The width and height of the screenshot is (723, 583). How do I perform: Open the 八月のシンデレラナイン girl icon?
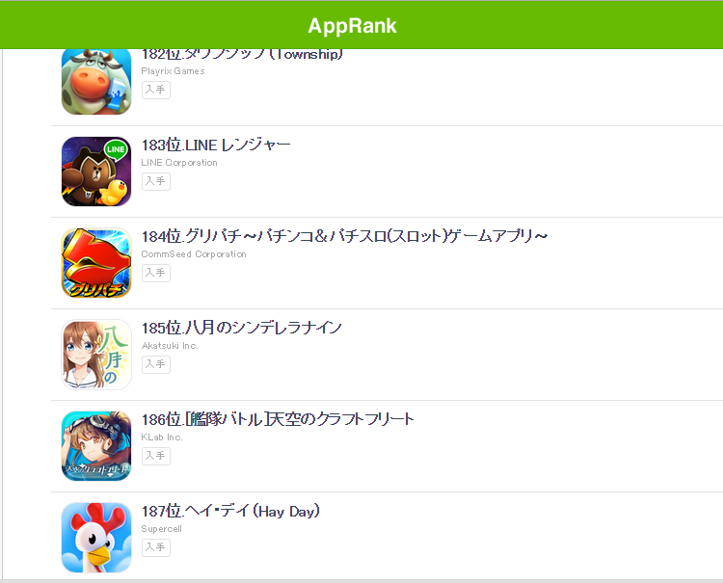coord(96,355)
